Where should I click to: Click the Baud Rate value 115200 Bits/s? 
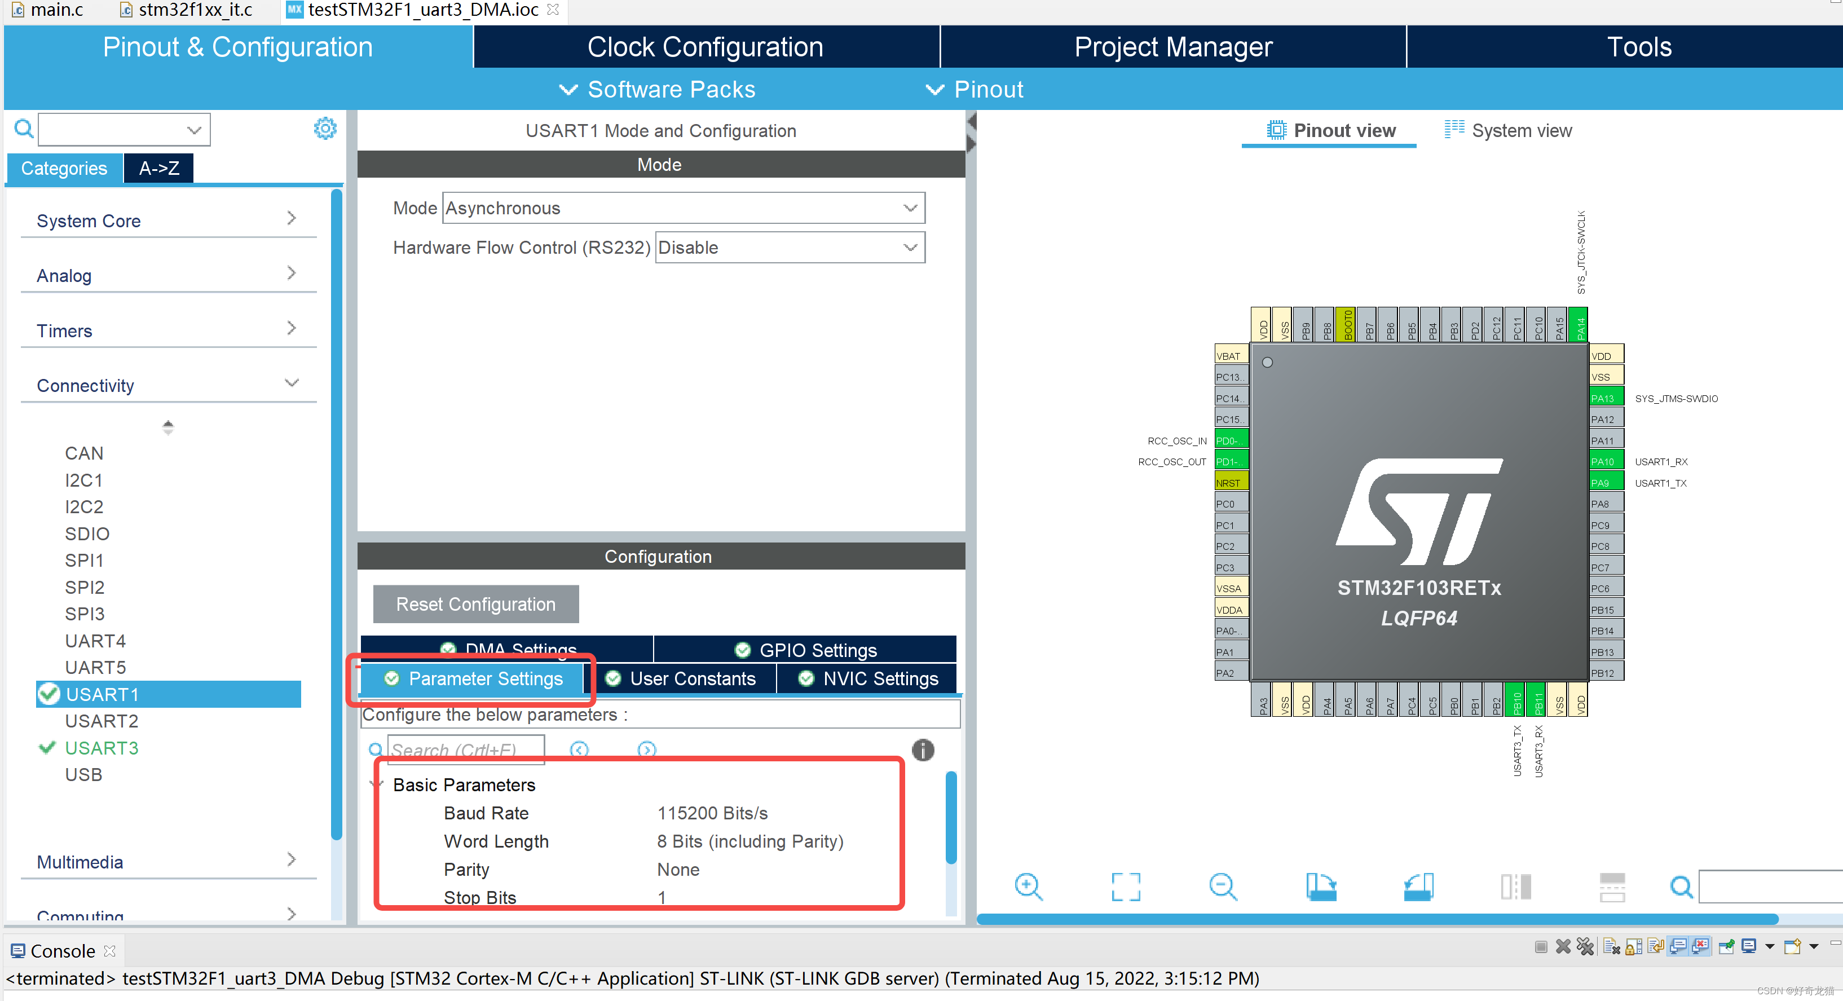(712, 813)
